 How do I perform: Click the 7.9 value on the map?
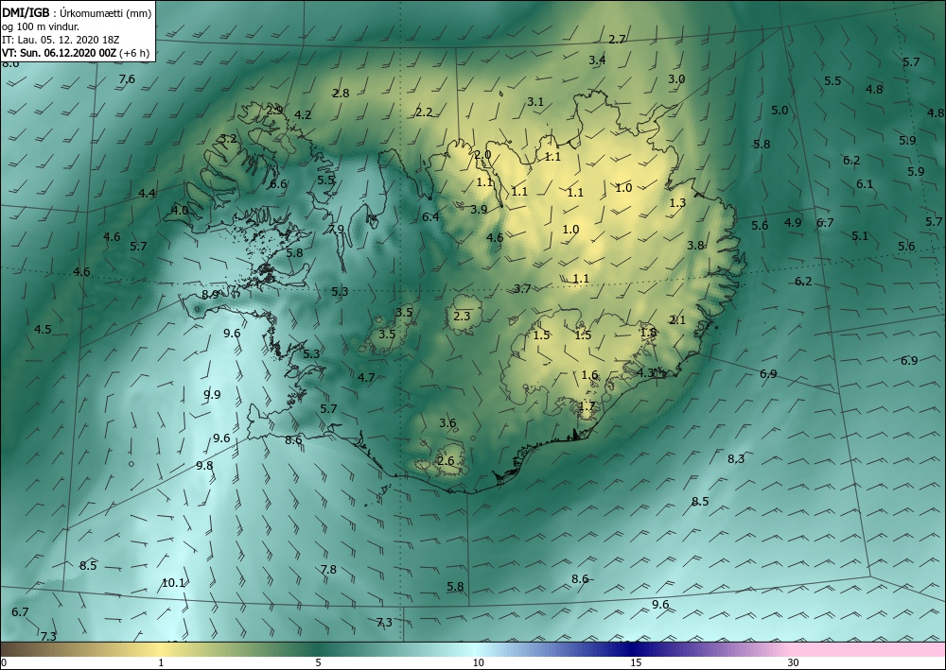(x=336, y=230)
